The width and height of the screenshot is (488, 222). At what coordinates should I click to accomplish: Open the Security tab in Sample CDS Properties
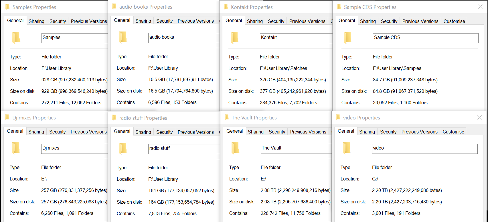point(389,21)
